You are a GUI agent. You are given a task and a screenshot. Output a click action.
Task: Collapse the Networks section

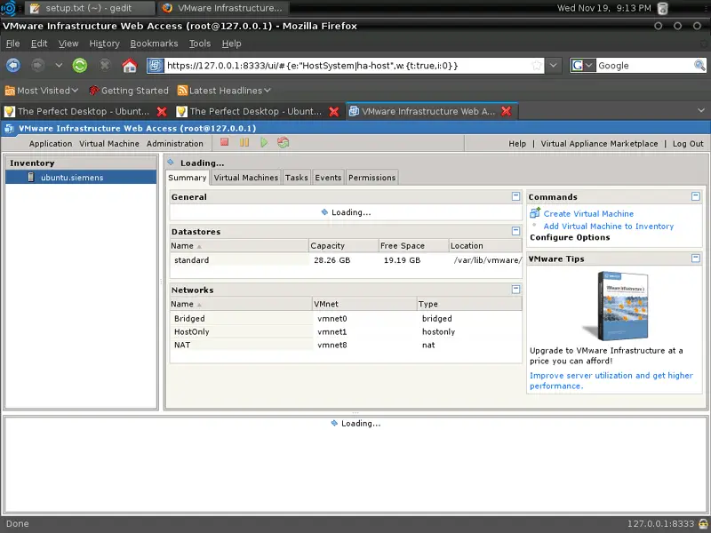click(x=515, y=290)
